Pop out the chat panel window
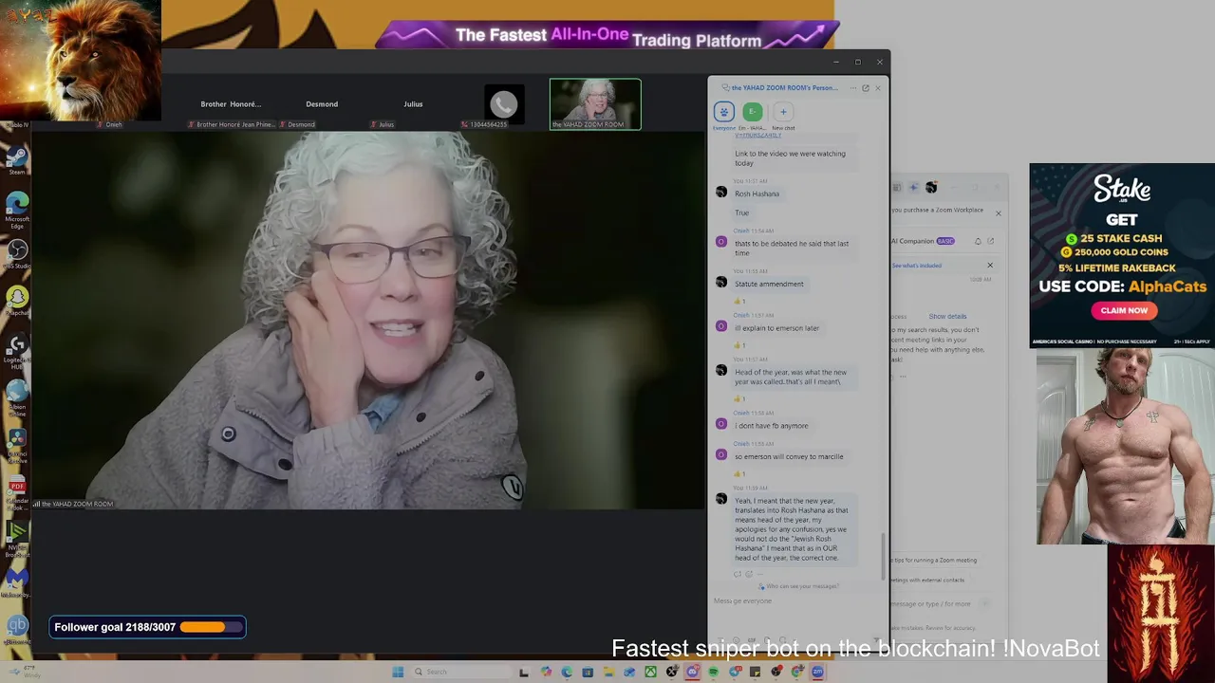This screenshot has height=683, width=1215. [x=866, y=88]
